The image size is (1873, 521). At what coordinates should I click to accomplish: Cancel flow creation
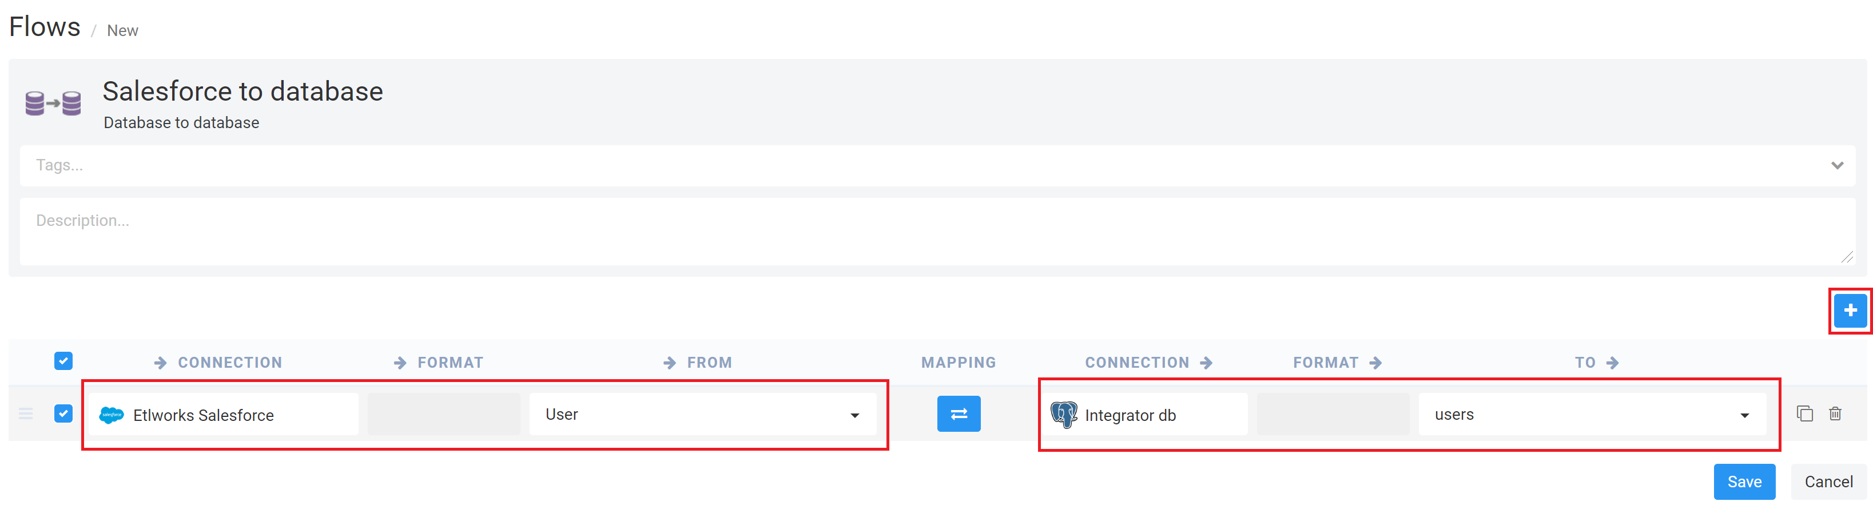pos(1828,482)
